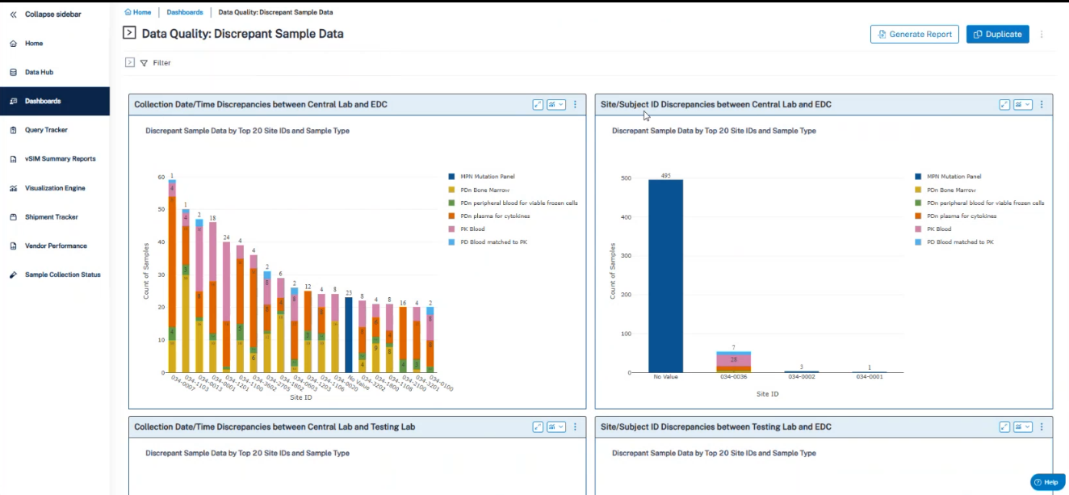Toggle MPN Mutation Panel legend swatch in left chart
The image size is (1069, 495).
[451, 177]
